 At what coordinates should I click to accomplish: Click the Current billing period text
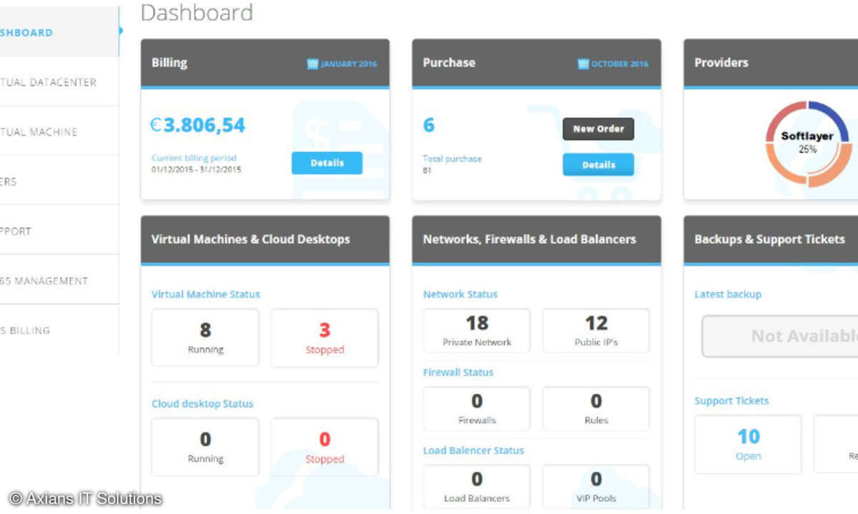(x=194, y=158)
